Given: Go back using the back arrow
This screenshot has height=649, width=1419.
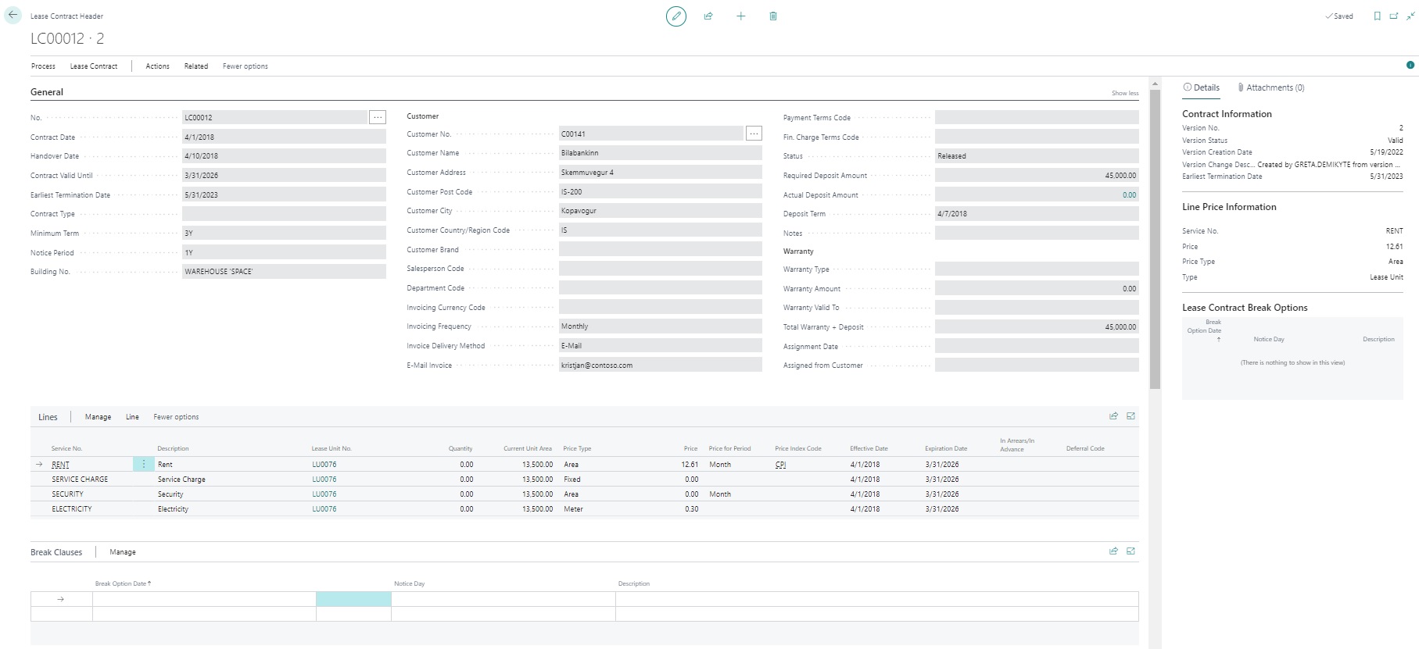Looking at the screenshot, I should 13,15.
